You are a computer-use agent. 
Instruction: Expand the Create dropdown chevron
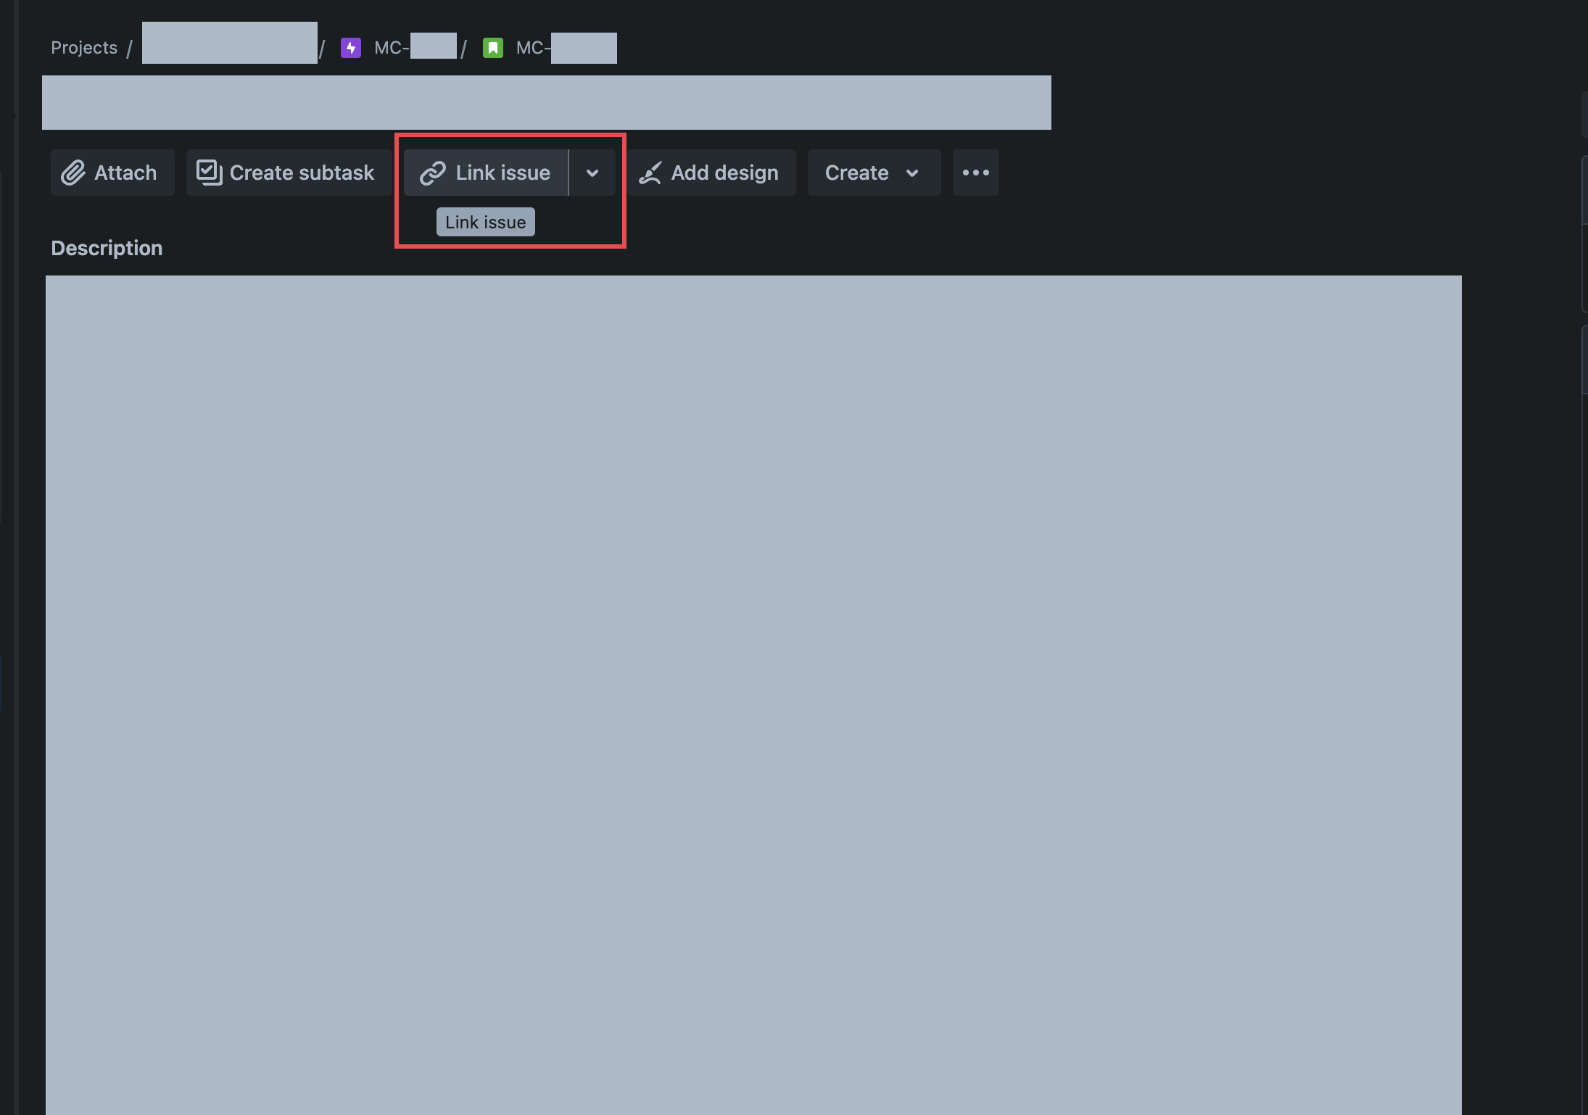(x=912, y=173)
